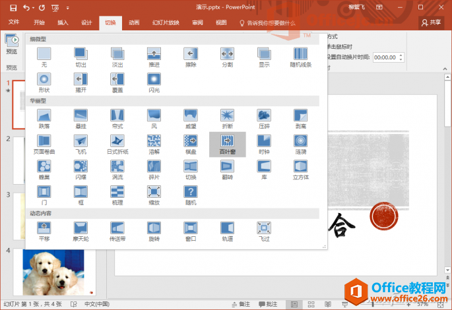This screenshot has height=310, width=452.
Task: Choose the 溶解 dissolve transition
Action: click(154, 144)
